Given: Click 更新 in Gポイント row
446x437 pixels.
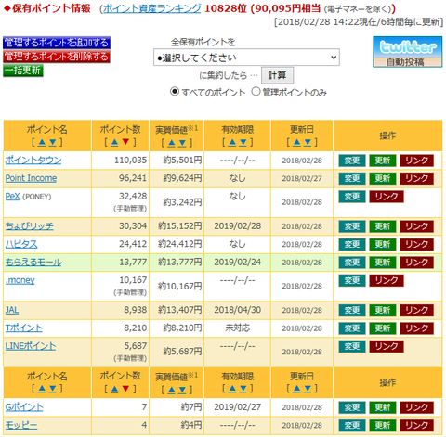Looking at the screenshot, I should [x=383, y=407].
